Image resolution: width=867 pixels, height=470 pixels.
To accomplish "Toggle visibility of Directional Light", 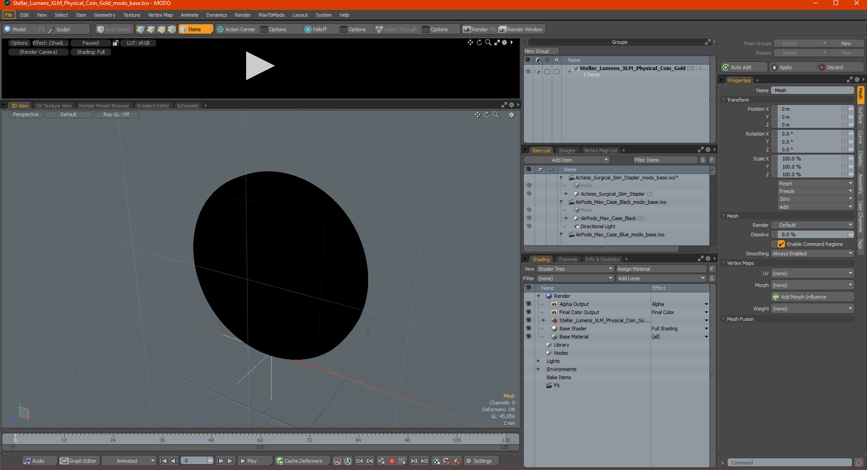I will click(529, 226).
